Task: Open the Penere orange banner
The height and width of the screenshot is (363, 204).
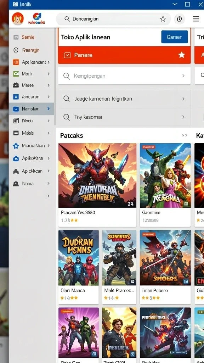Action: (x=124, y=55)
